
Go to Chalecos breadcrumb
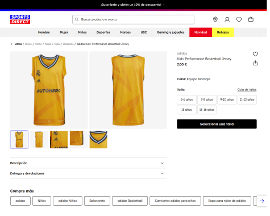68,44
